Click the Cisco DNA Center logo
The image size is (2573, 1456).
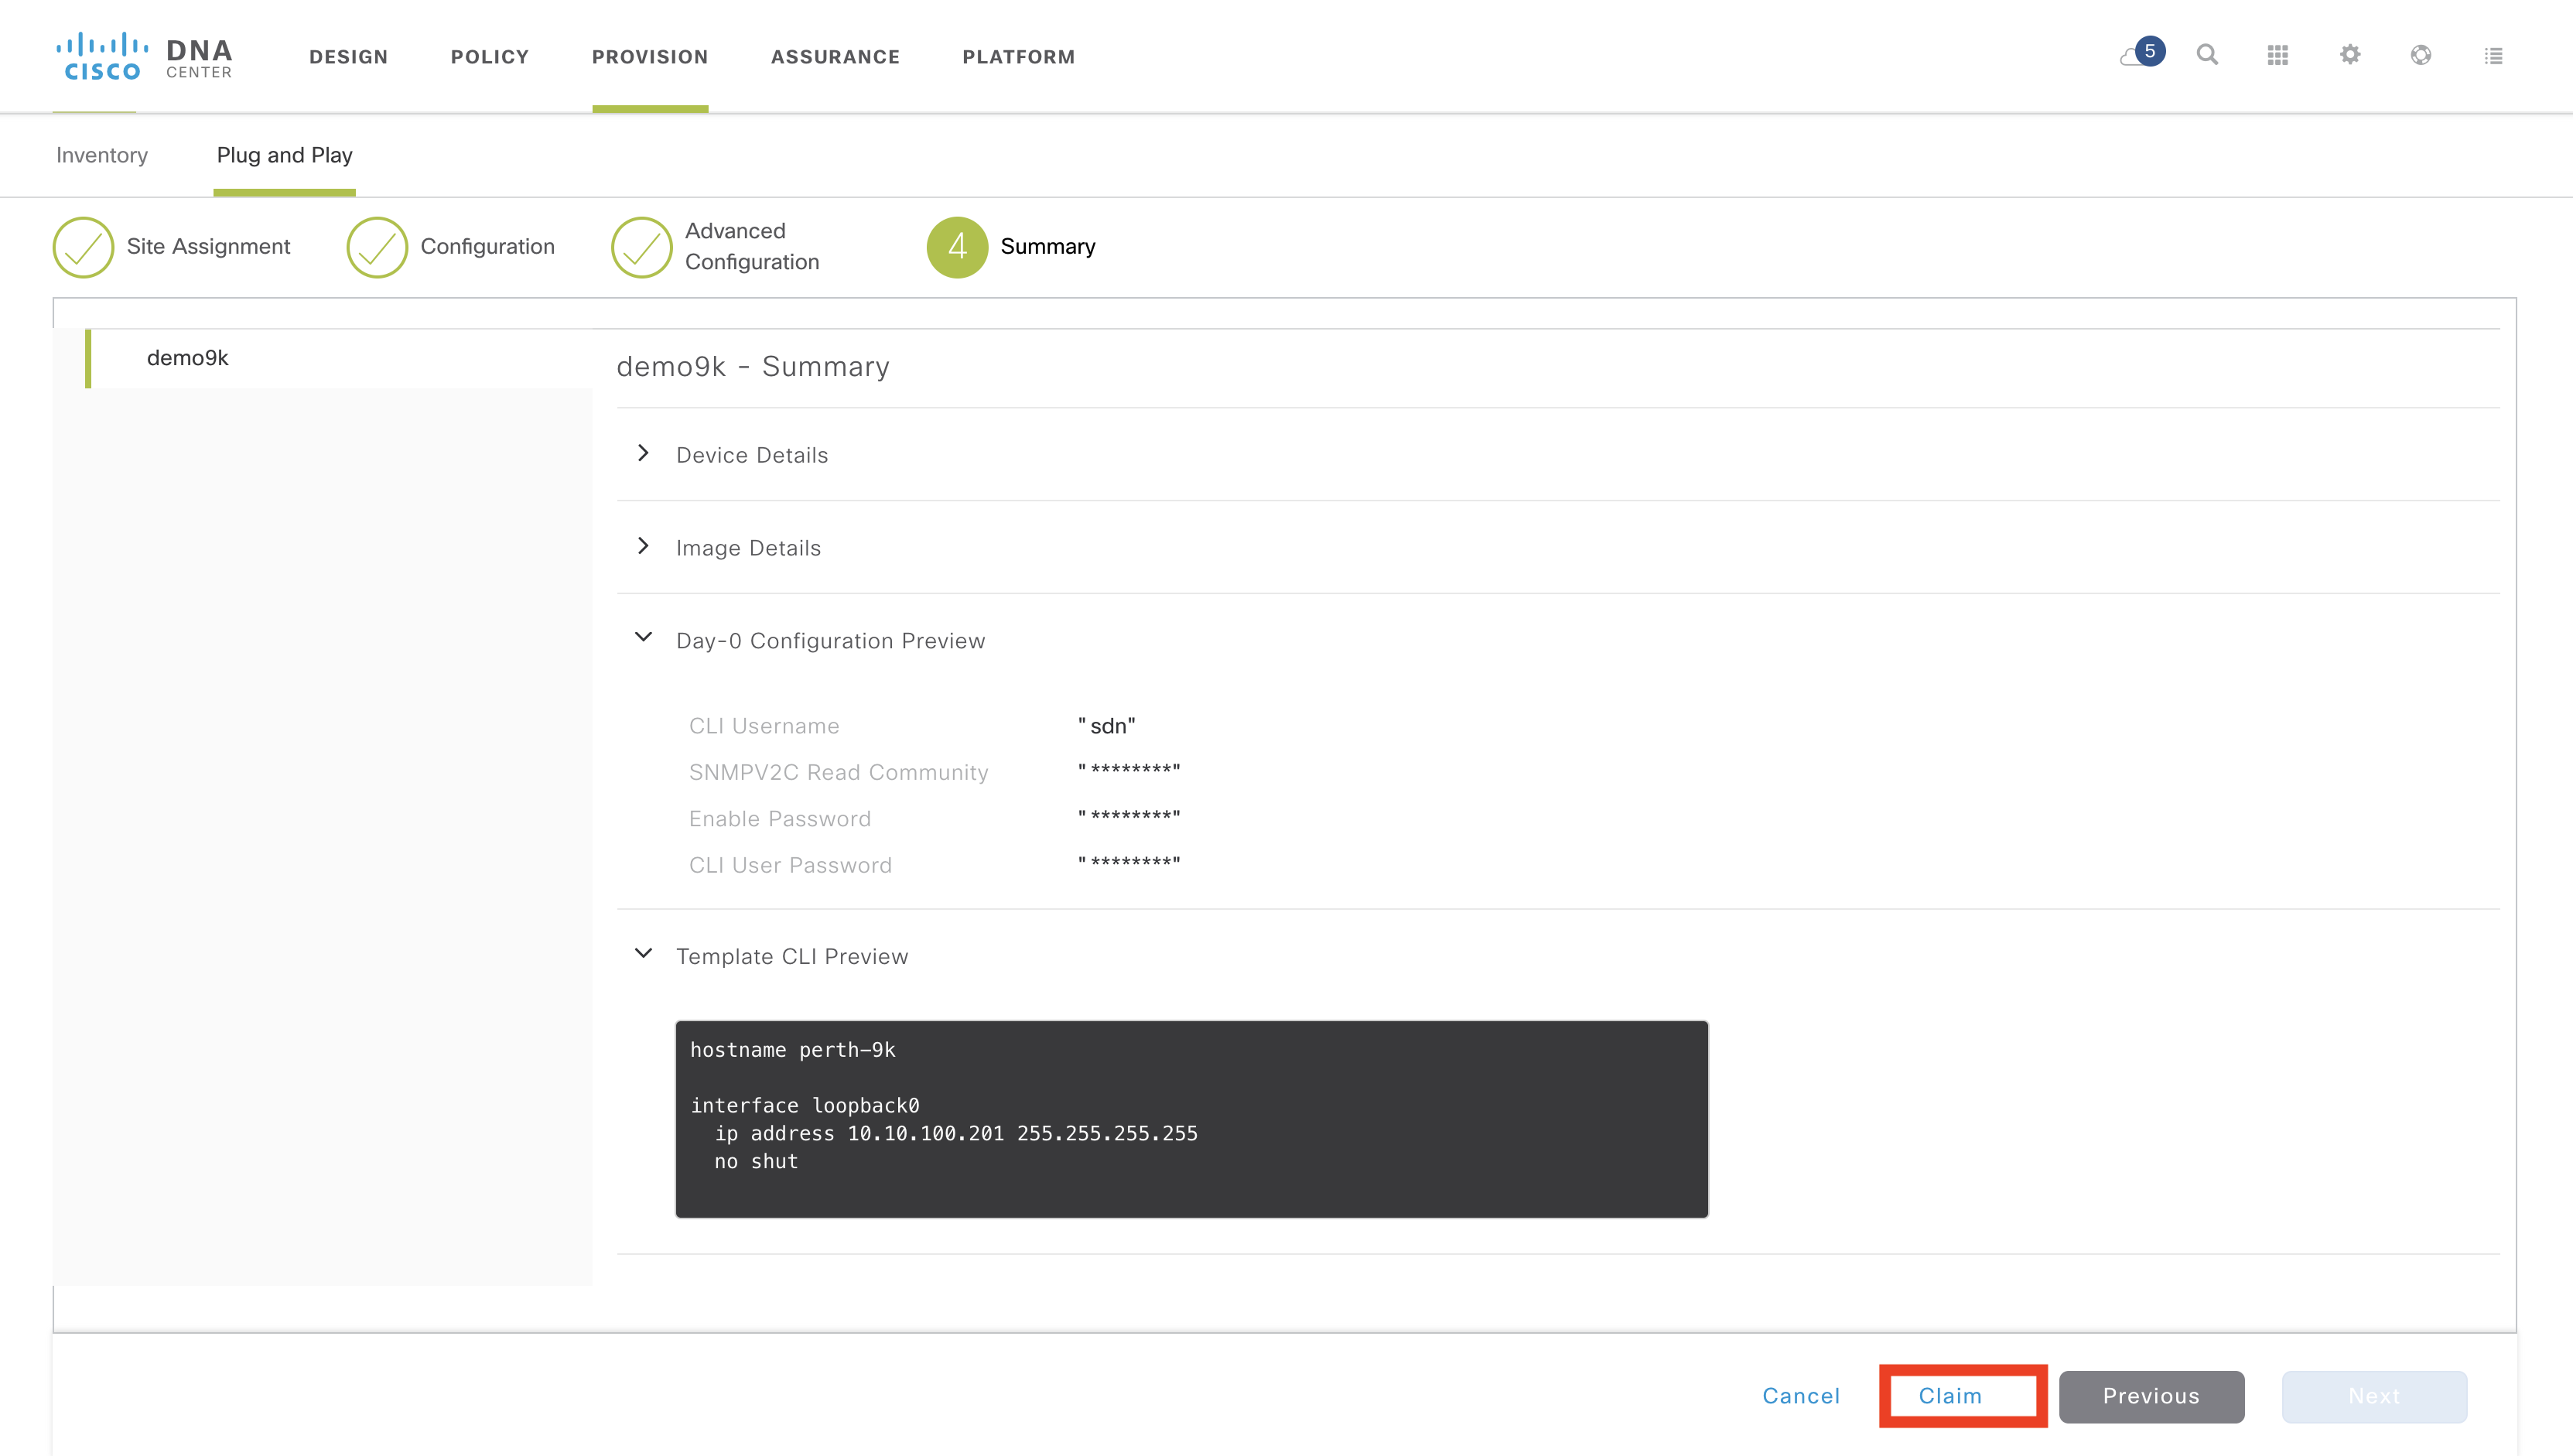pos(145,57)
